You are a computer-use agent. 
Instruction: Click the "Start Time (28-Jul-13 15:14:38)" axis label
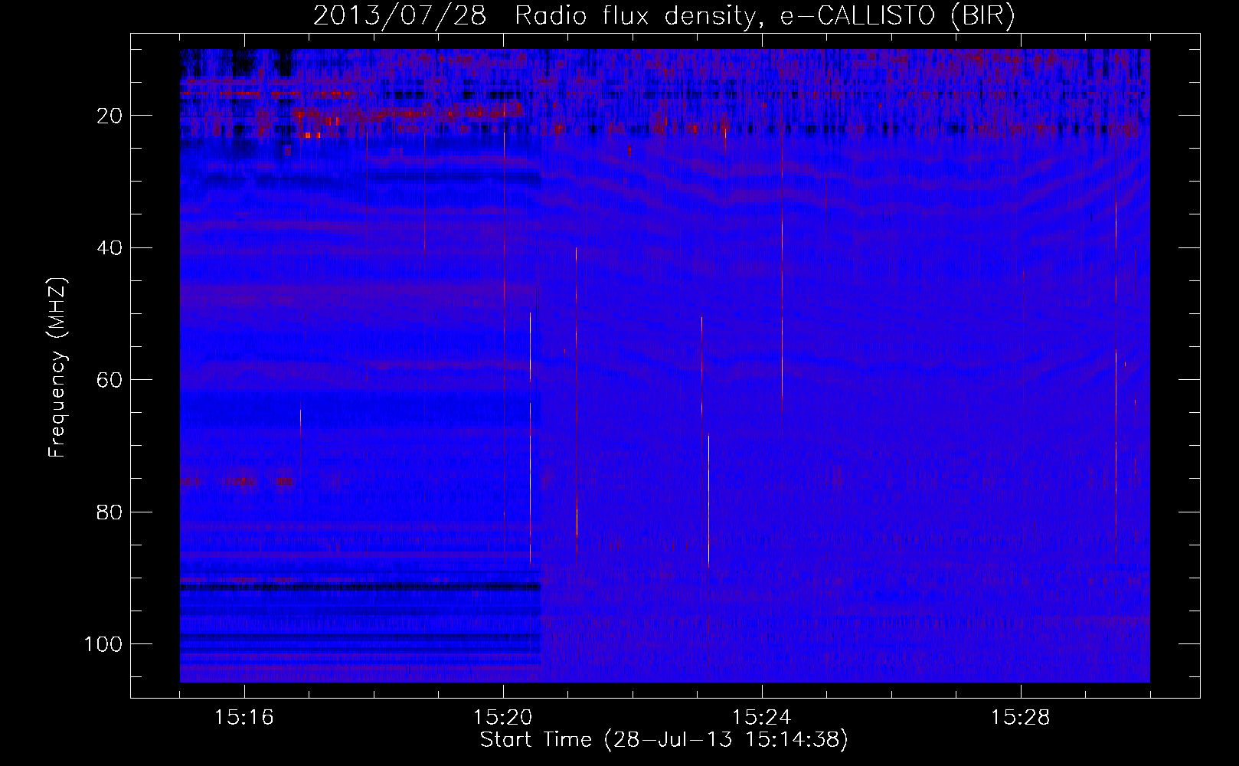point(664,740)
